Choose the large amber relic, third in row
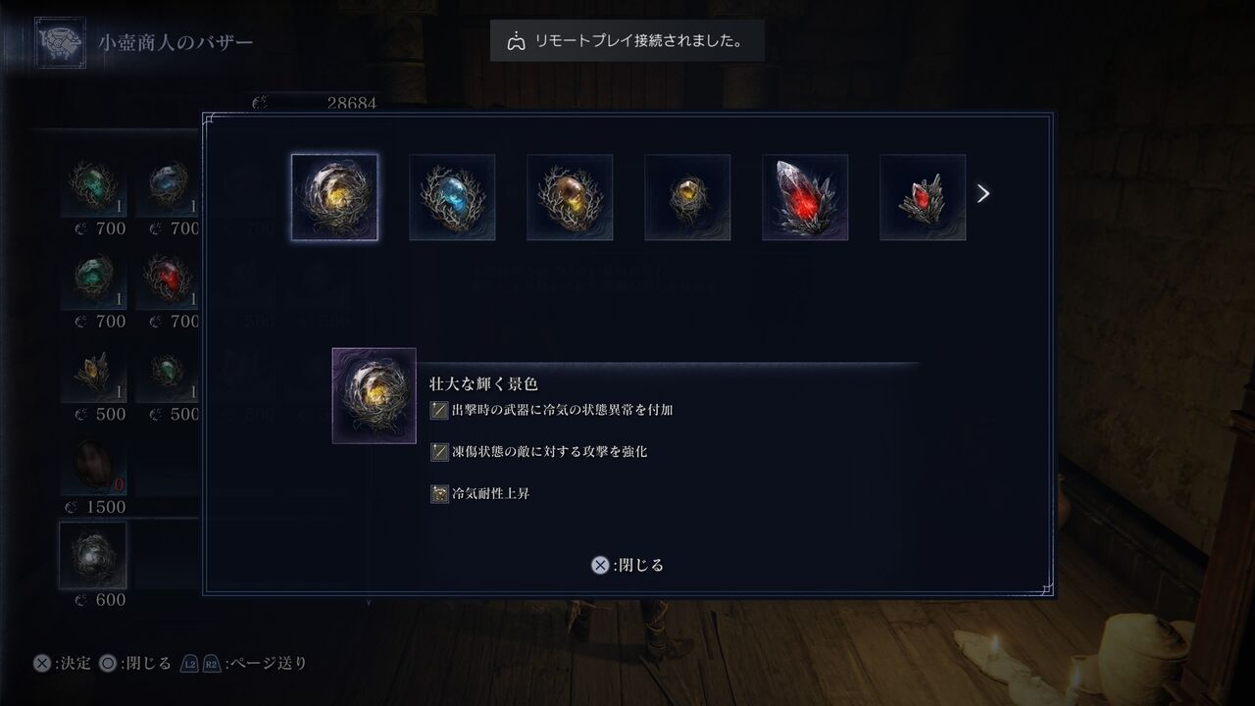This screenshot has width=1255, height=706. coord(570,197)
